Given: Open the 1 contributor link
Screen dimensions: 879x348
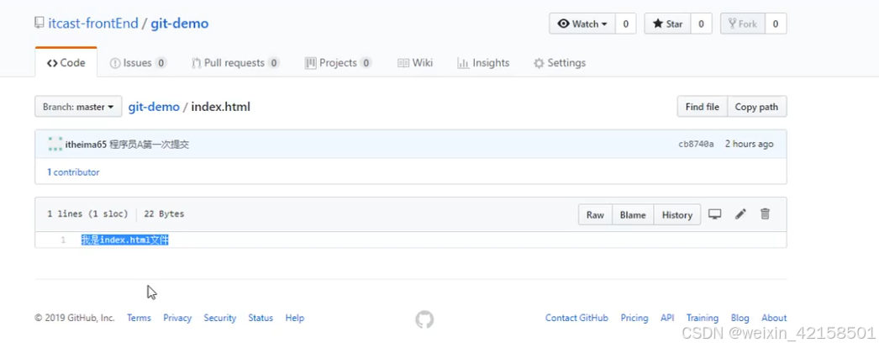Looking at the screenshot, I should pos(73,172).
